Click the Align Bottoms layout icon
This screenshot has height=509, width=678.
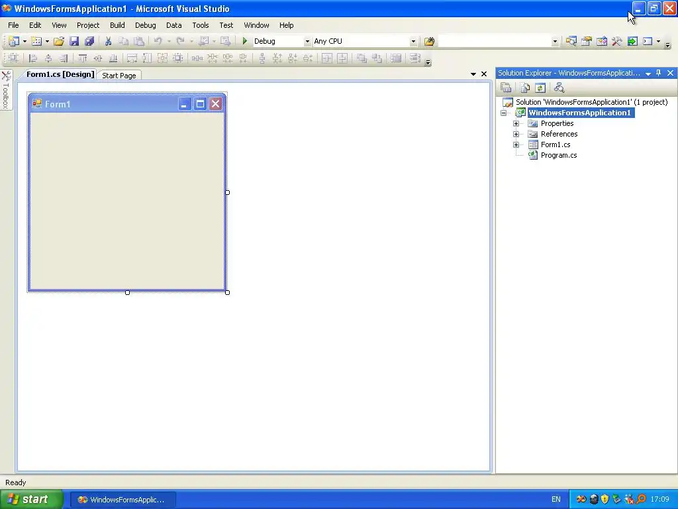click(x=113, y=58)
